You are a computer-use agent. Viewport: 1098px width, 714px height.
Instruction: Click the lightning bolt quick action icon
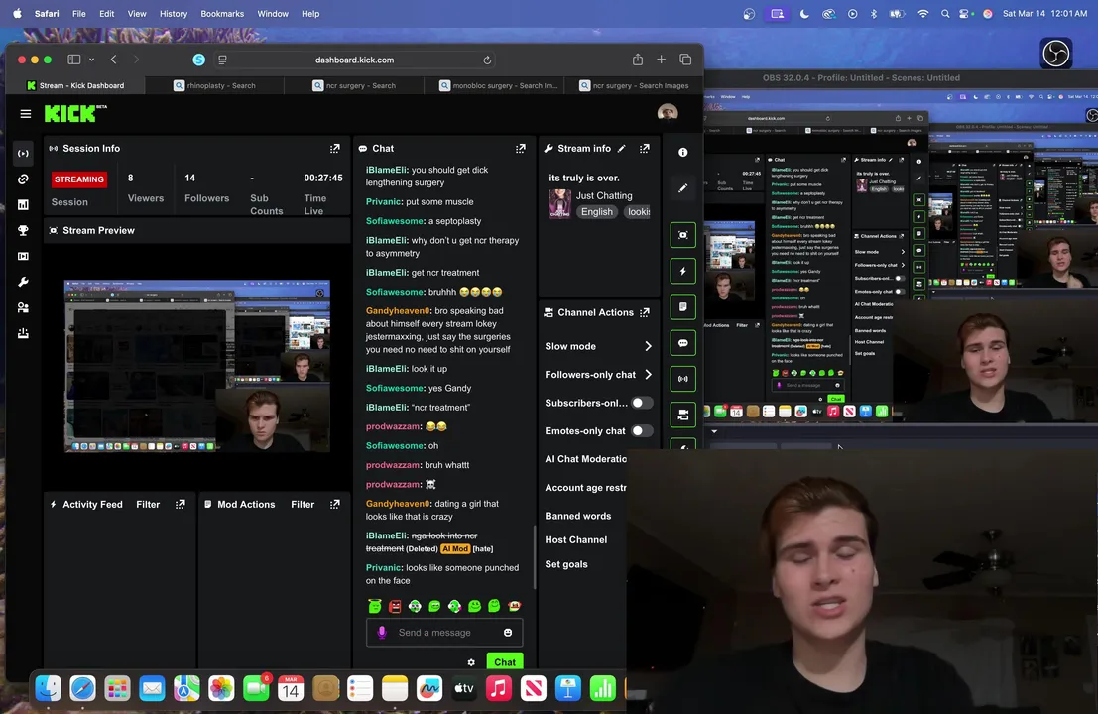pyautogui.click(x=682, y=271)
